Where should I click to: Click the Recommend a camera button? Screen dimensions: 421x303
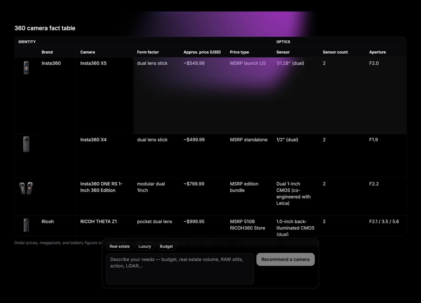click(x=285, y=260)
